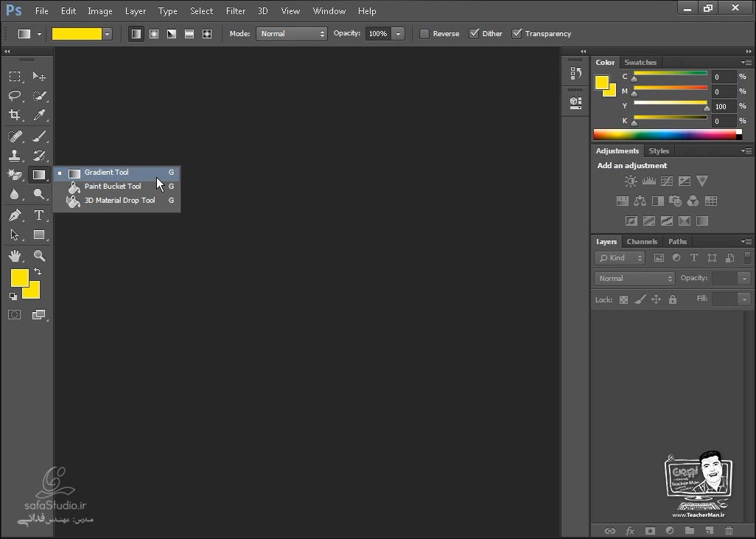The width and height of the screenshot is (756, 539).
Task: Open the gradient Opacity slider dropdown
Action: [398, 34]
